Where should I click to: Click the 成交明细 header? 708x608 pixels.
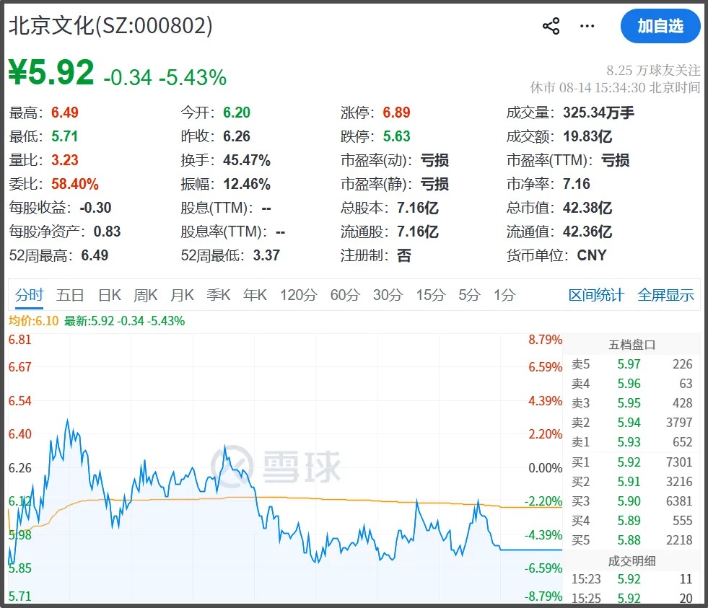point(631,561)
